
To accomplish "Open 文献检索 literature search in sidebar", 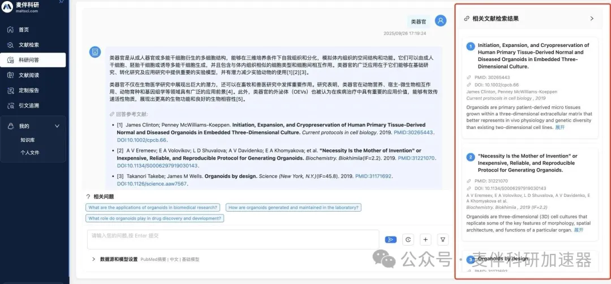I will click(28, 45).
